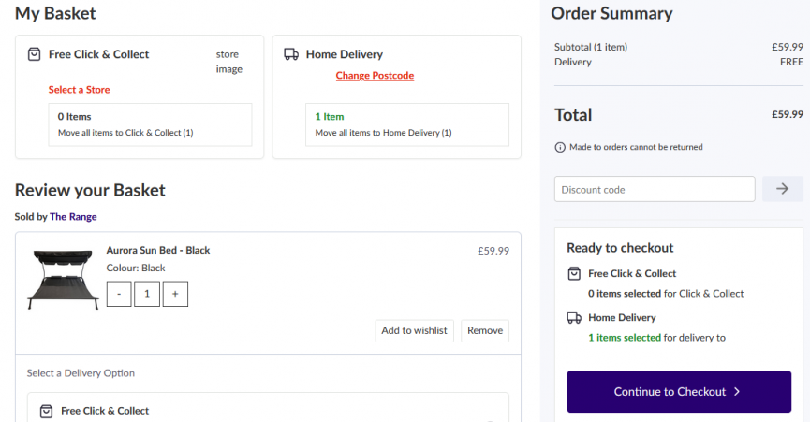Open the Select a Store link
This screenshot has height=422, width=810.
point(80,90)
